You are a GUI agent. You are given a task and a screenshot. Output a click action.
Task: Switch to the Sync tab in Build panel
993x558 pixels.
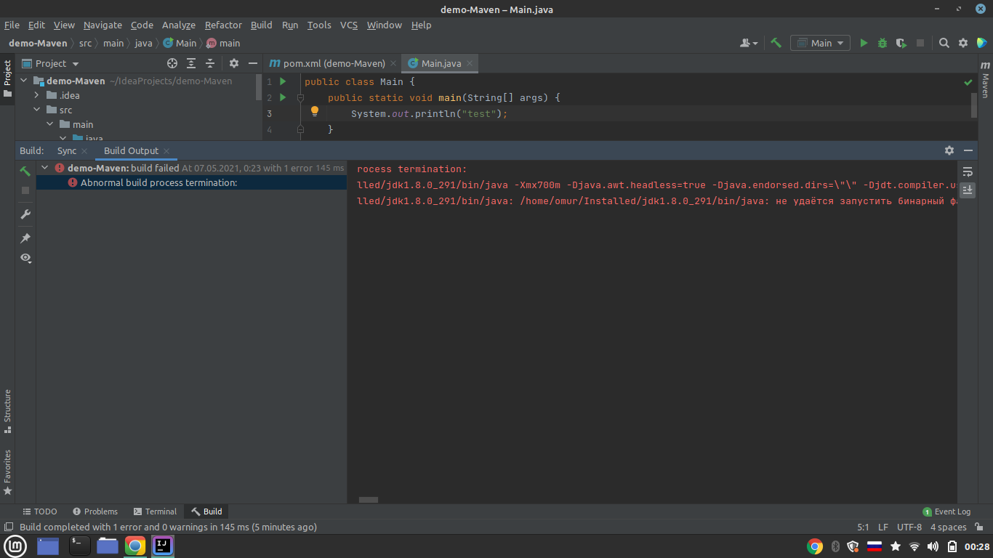[x=67, y=150]
